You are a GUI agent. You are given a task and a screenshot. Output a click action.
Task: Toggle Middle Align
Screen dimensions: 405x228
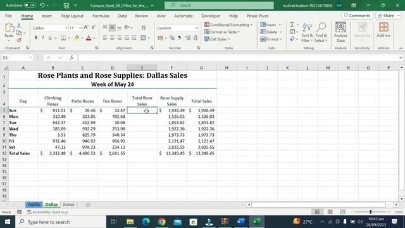[x=112, y=28]
